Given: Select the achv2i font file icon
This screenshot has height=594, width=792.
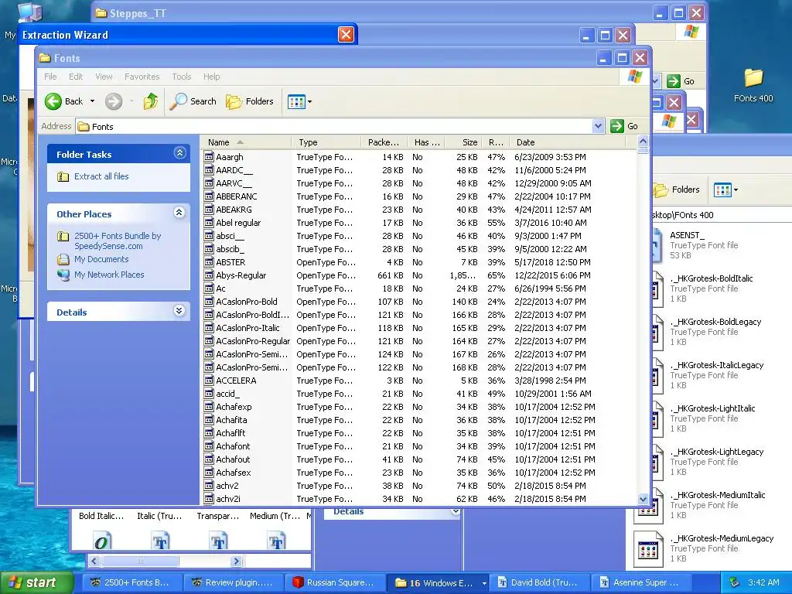Looking at the screenshot, I should pyautogui.click(x=209, y=499).
